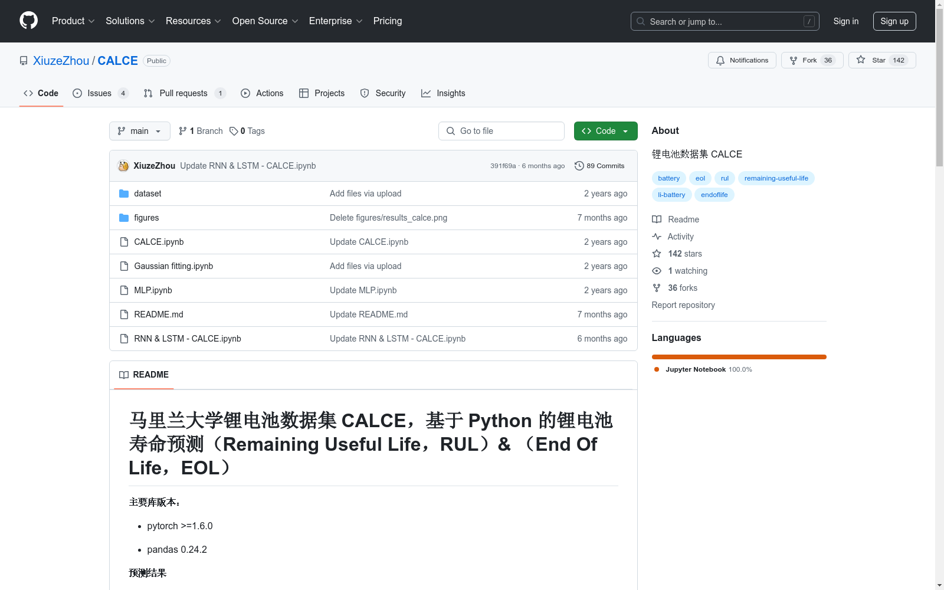Click the dataset folder icon
Image resolution: width=944 pixels, height=590 pixels.
tap(124, 194)
